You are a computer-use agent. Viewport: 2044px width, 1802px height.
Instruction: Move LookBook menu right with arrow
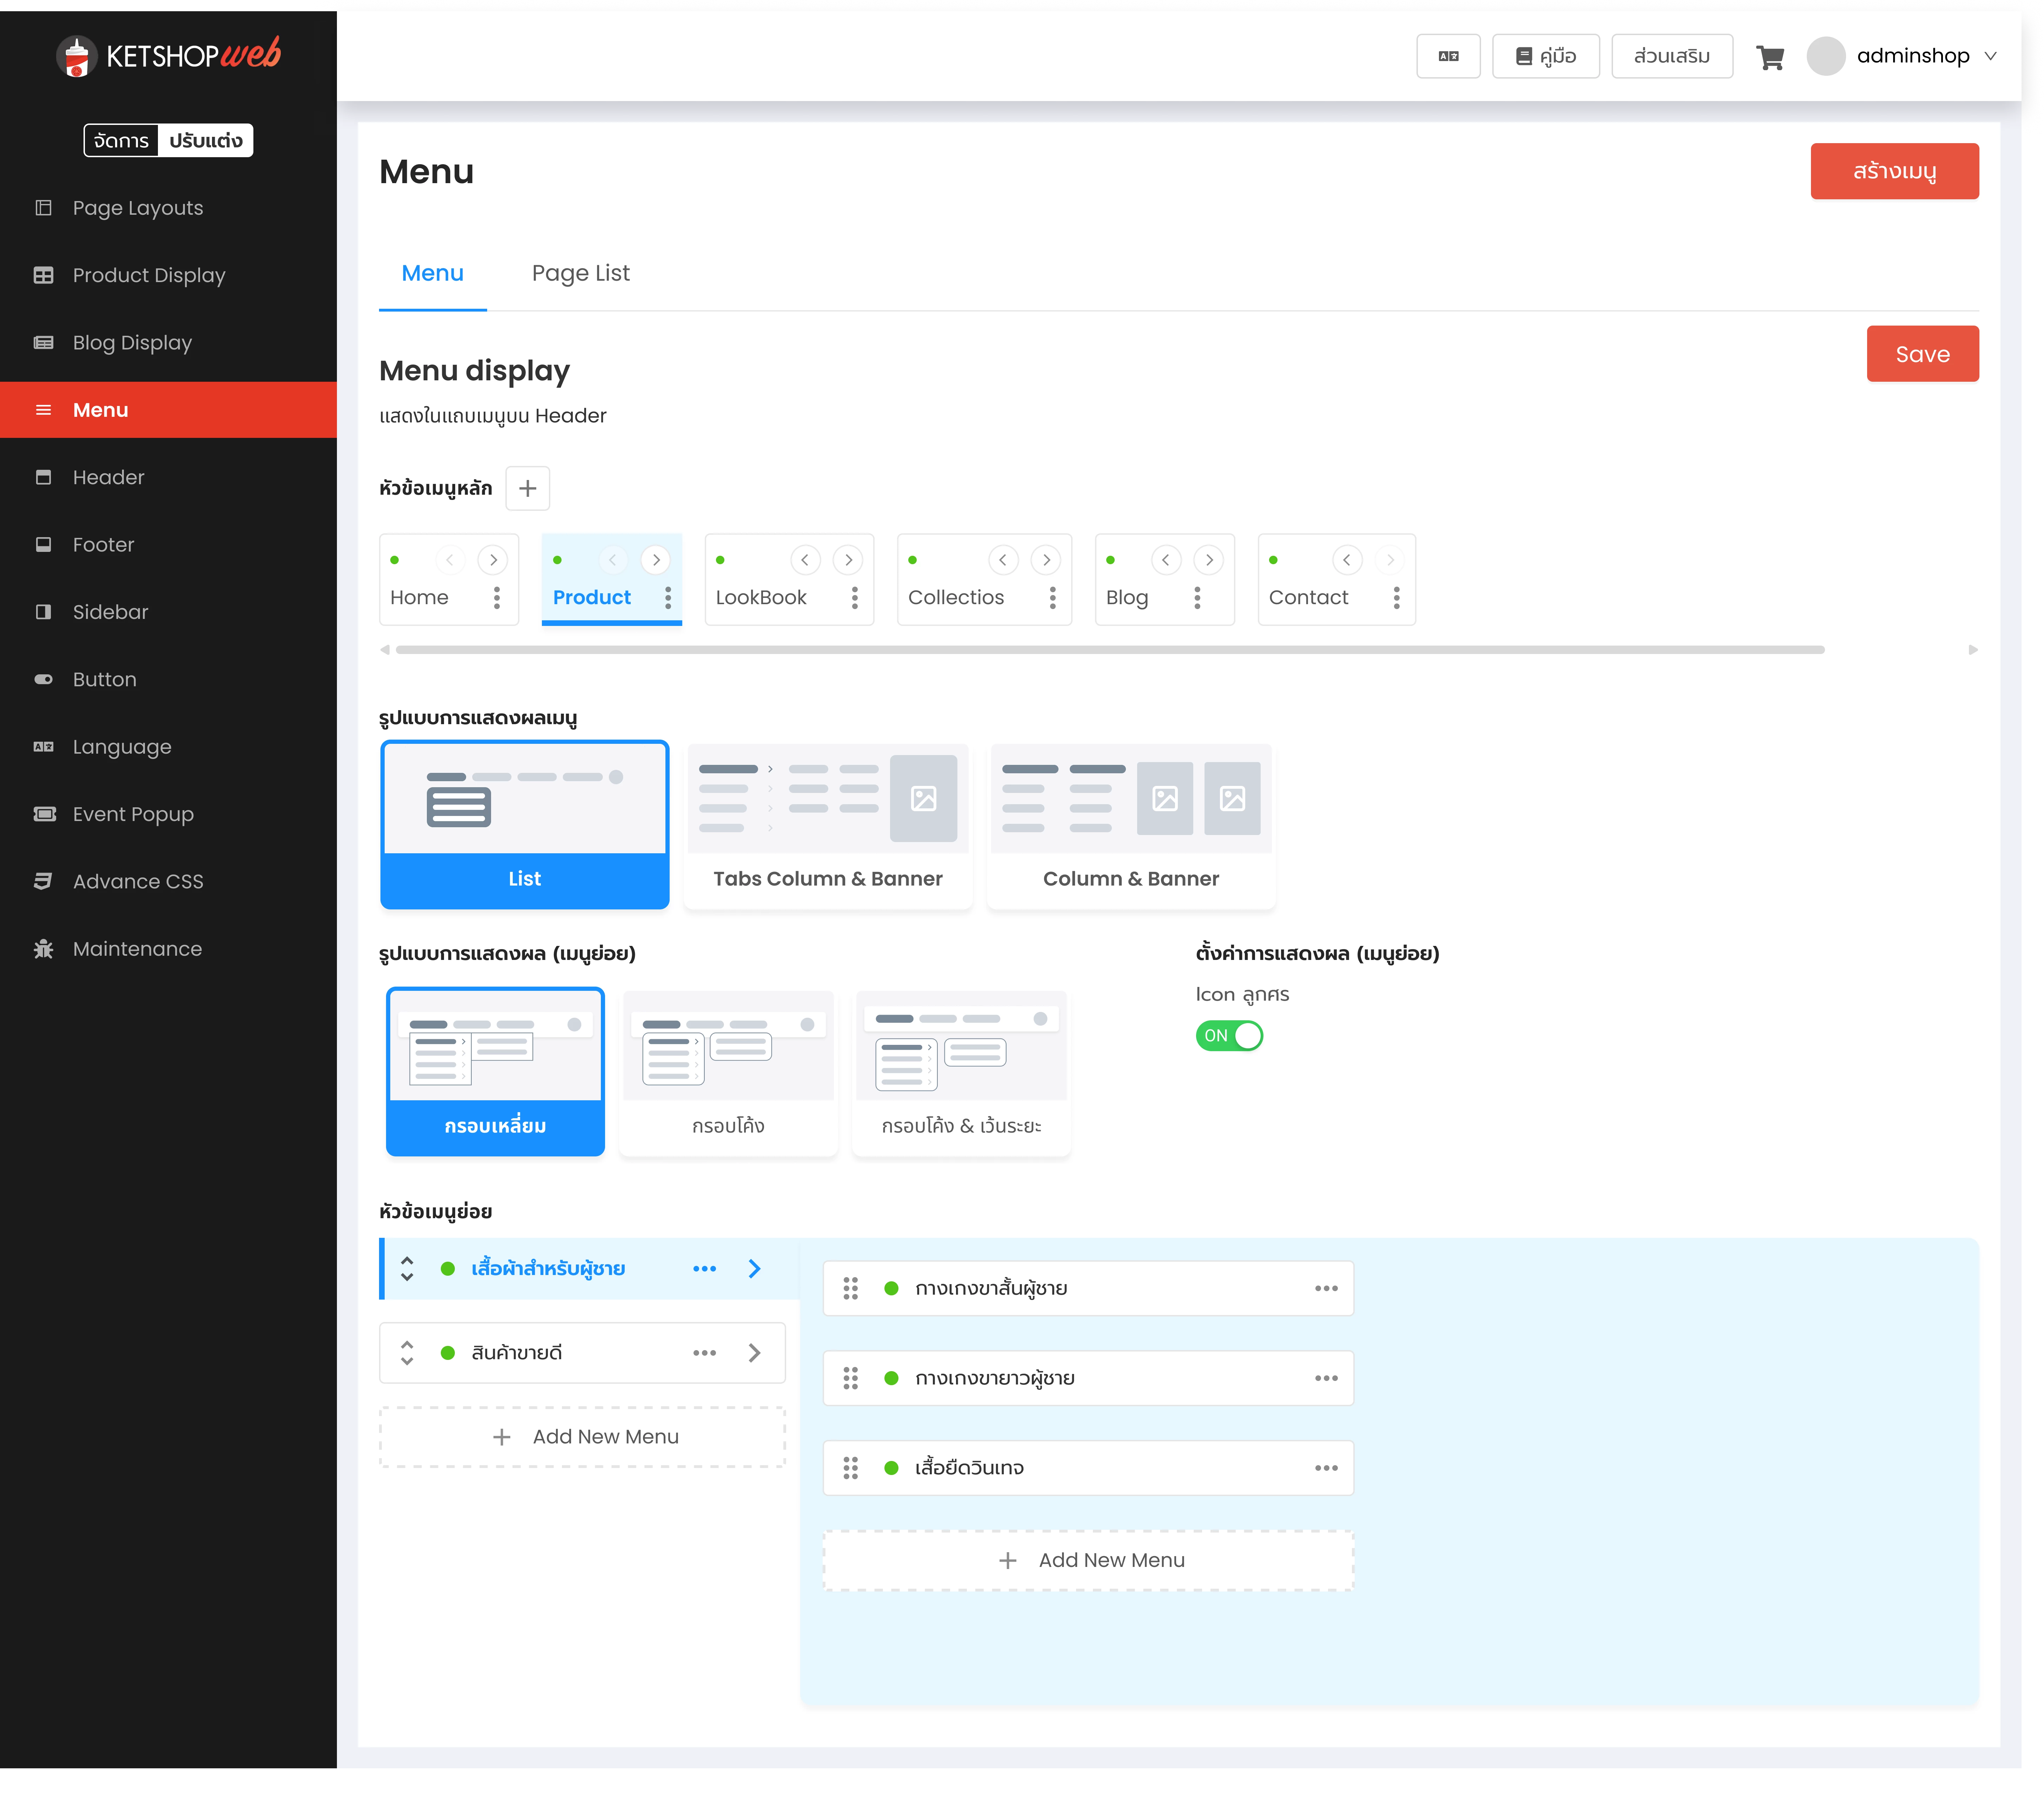(848, 560)
